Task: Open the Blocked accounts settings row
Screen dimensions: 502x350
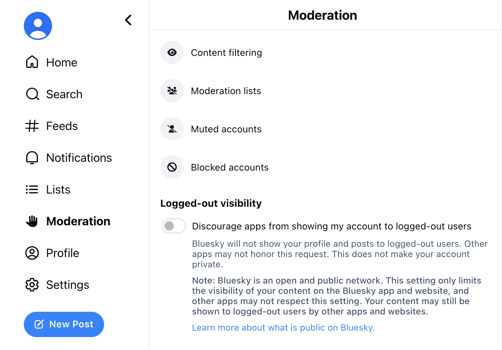Action: point(230,167)
